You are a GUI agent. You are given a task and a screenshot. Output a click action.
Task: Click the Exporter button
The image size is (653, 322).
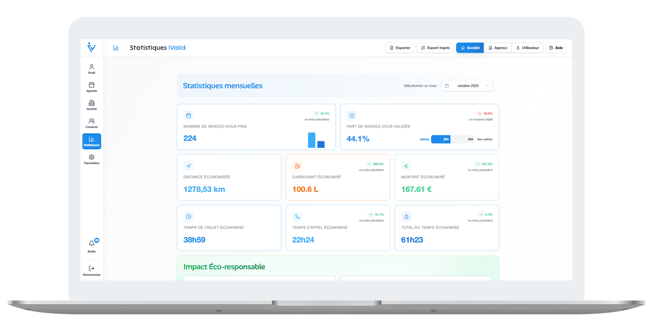pyautogui.click(x=400, y=48)
